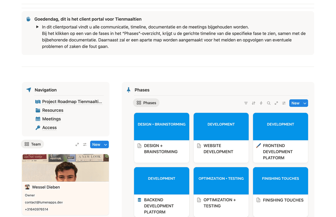The image size is (336, 217).
Task: Click New button in Phases toolbar
Action: (x=295, y=103)
